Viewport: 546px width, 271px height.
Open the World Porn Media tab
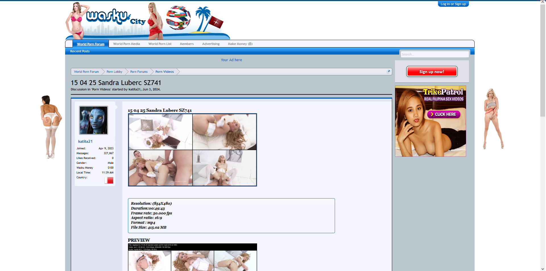[126, 44]
